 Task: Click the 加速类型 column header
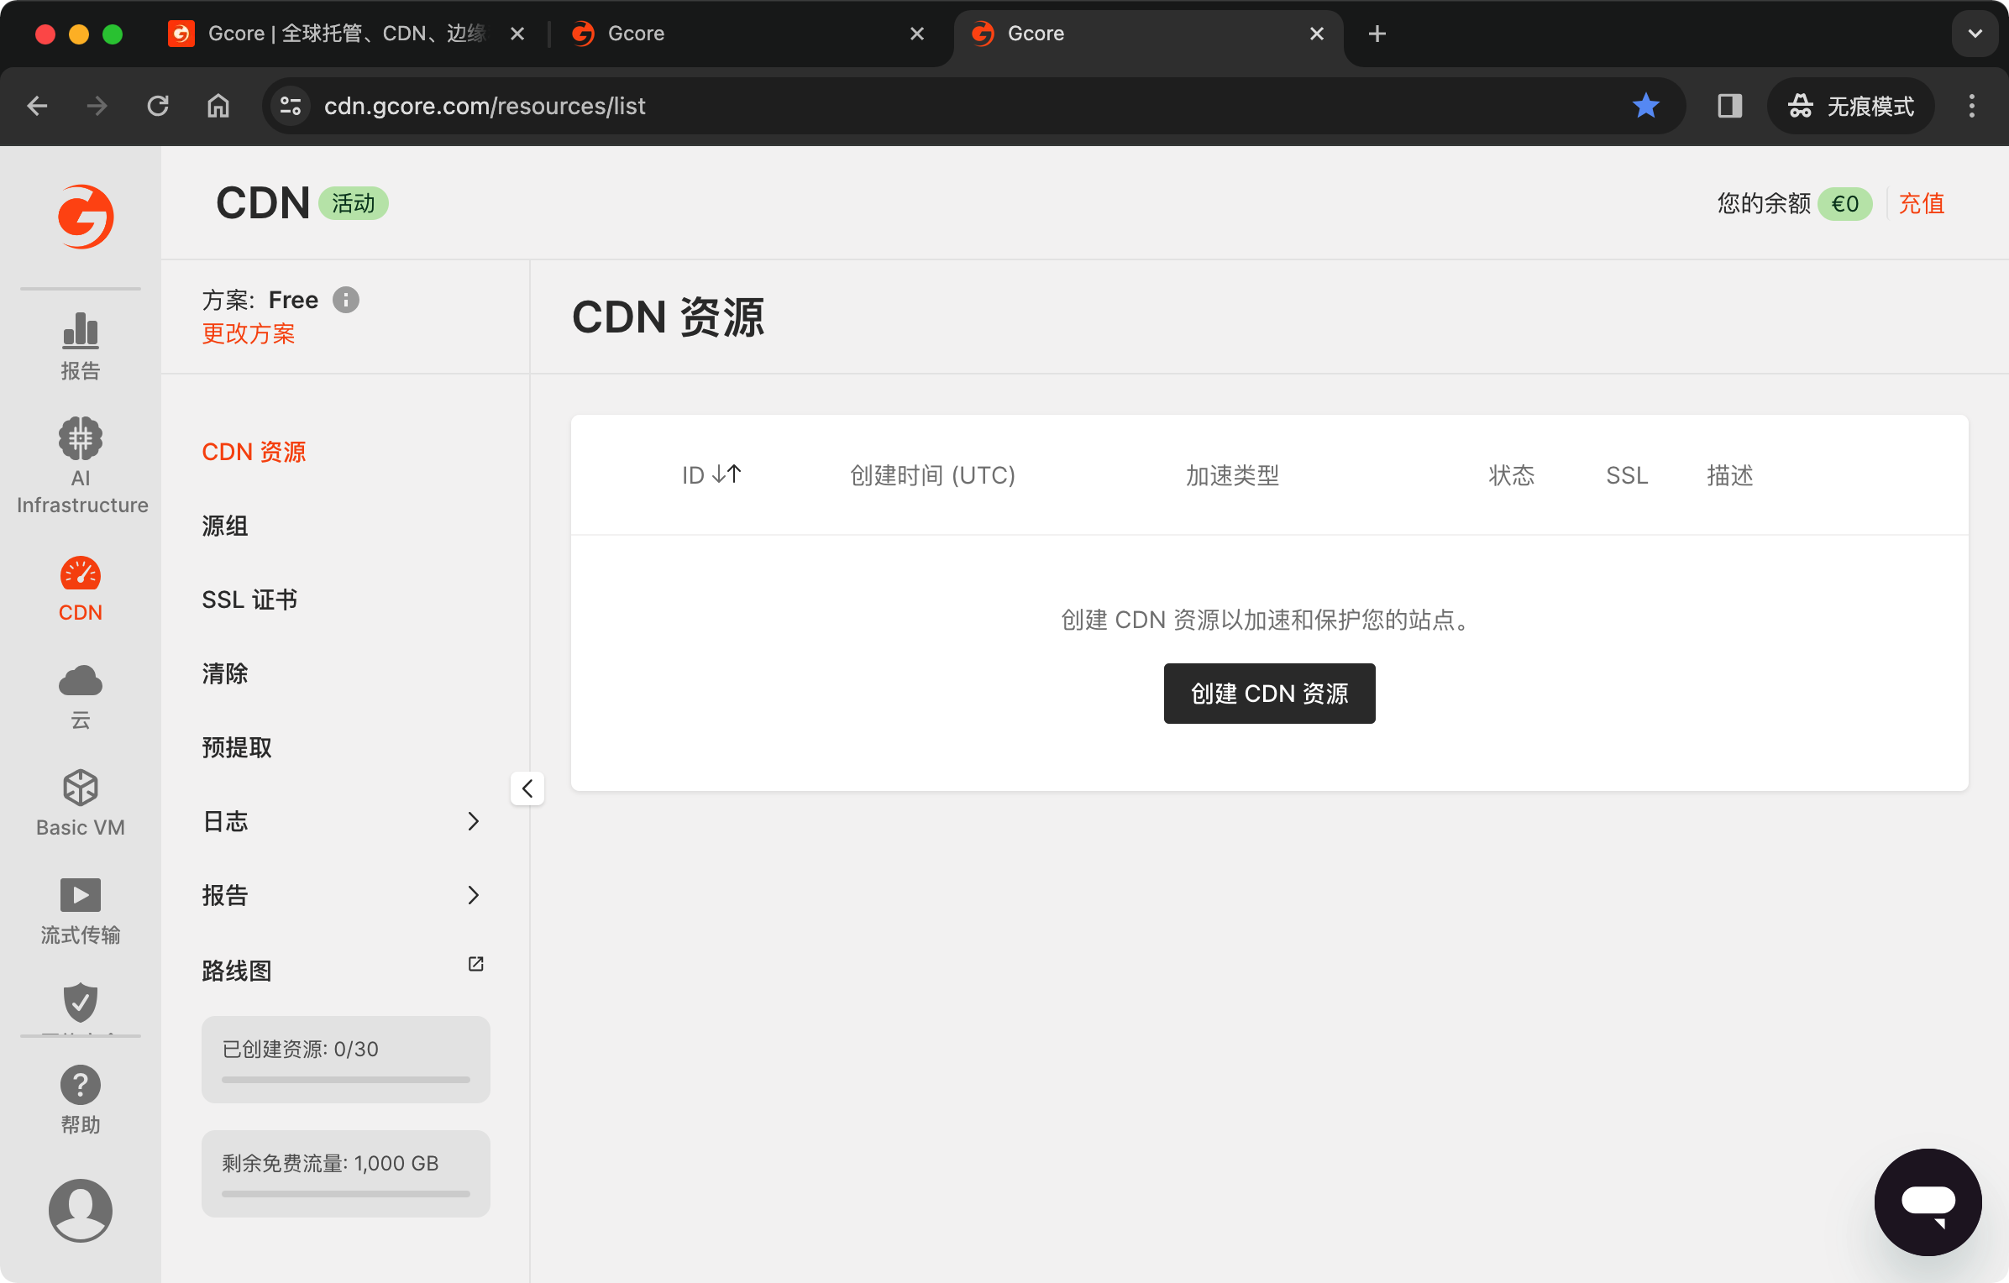(1232, 475)
